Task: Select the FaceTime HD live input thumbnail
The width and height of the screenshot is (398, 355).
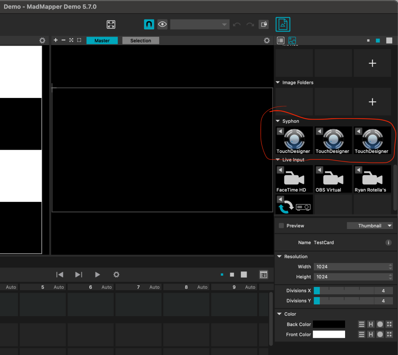Action: coord(294,179)
